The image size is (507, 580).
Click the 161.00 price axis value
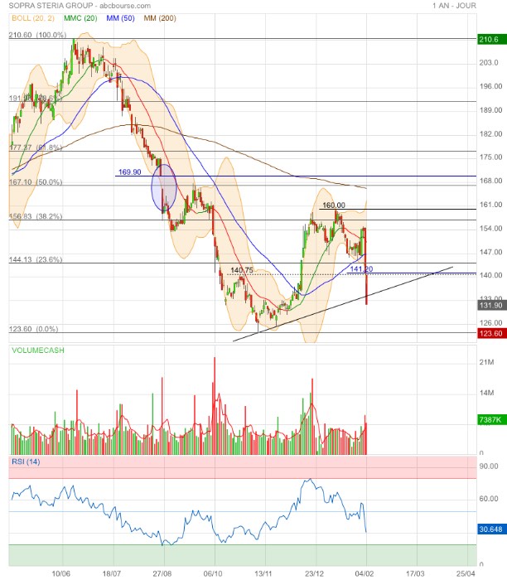pos(490,205)
